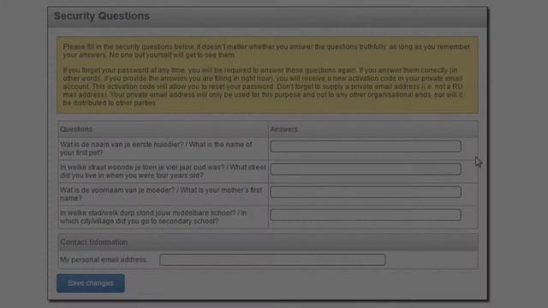Screen dimensions: 548x308
Task: Select the mother's first name answer field
Action: coord(366,192)
